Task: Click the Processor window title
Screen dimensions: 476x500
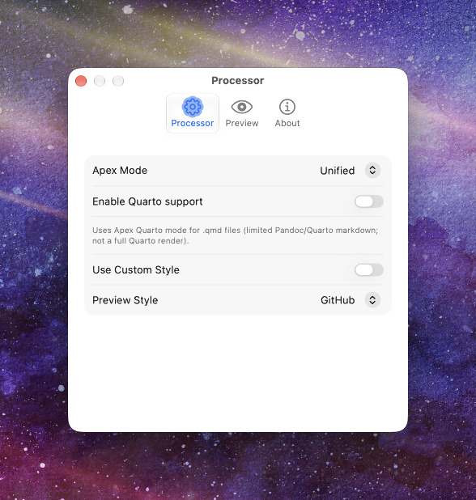Action: (238, 81)
